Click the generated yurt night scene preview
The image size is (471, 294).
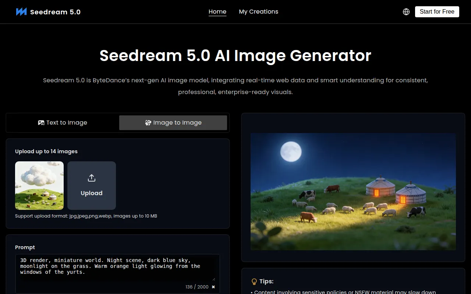(x=353, y=191)
